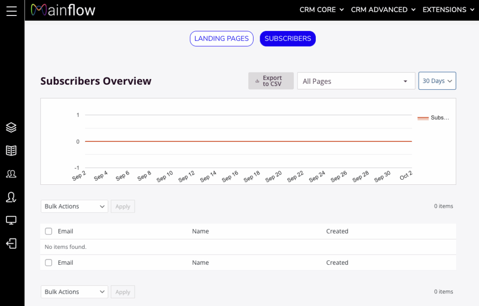
Task: Click the stacked layers sidebar icon
Action: 11,127
